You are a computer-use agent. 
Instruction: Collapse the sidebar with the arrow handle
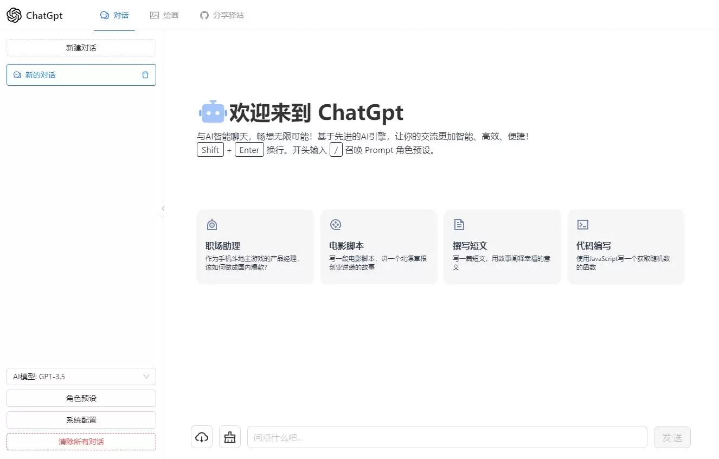point(163,208)
